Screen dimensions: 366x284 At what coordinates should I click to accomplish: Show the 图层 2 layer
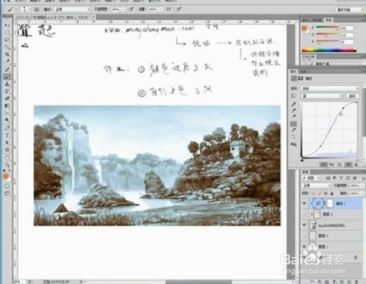pos(304,214)
